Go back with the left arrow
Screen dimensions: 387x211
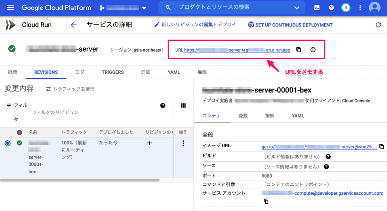coord(74,25)
